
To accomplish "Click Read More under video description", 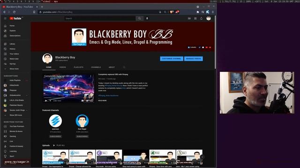I will click(x=102, y=101).
